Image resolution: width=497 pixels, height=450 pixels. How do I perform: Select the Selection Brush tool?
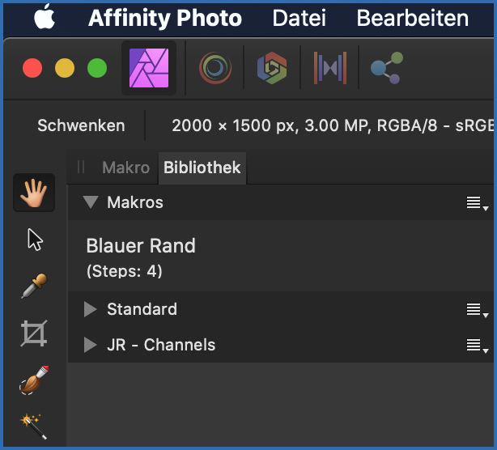pyautogui.click(x=34, y=379)
